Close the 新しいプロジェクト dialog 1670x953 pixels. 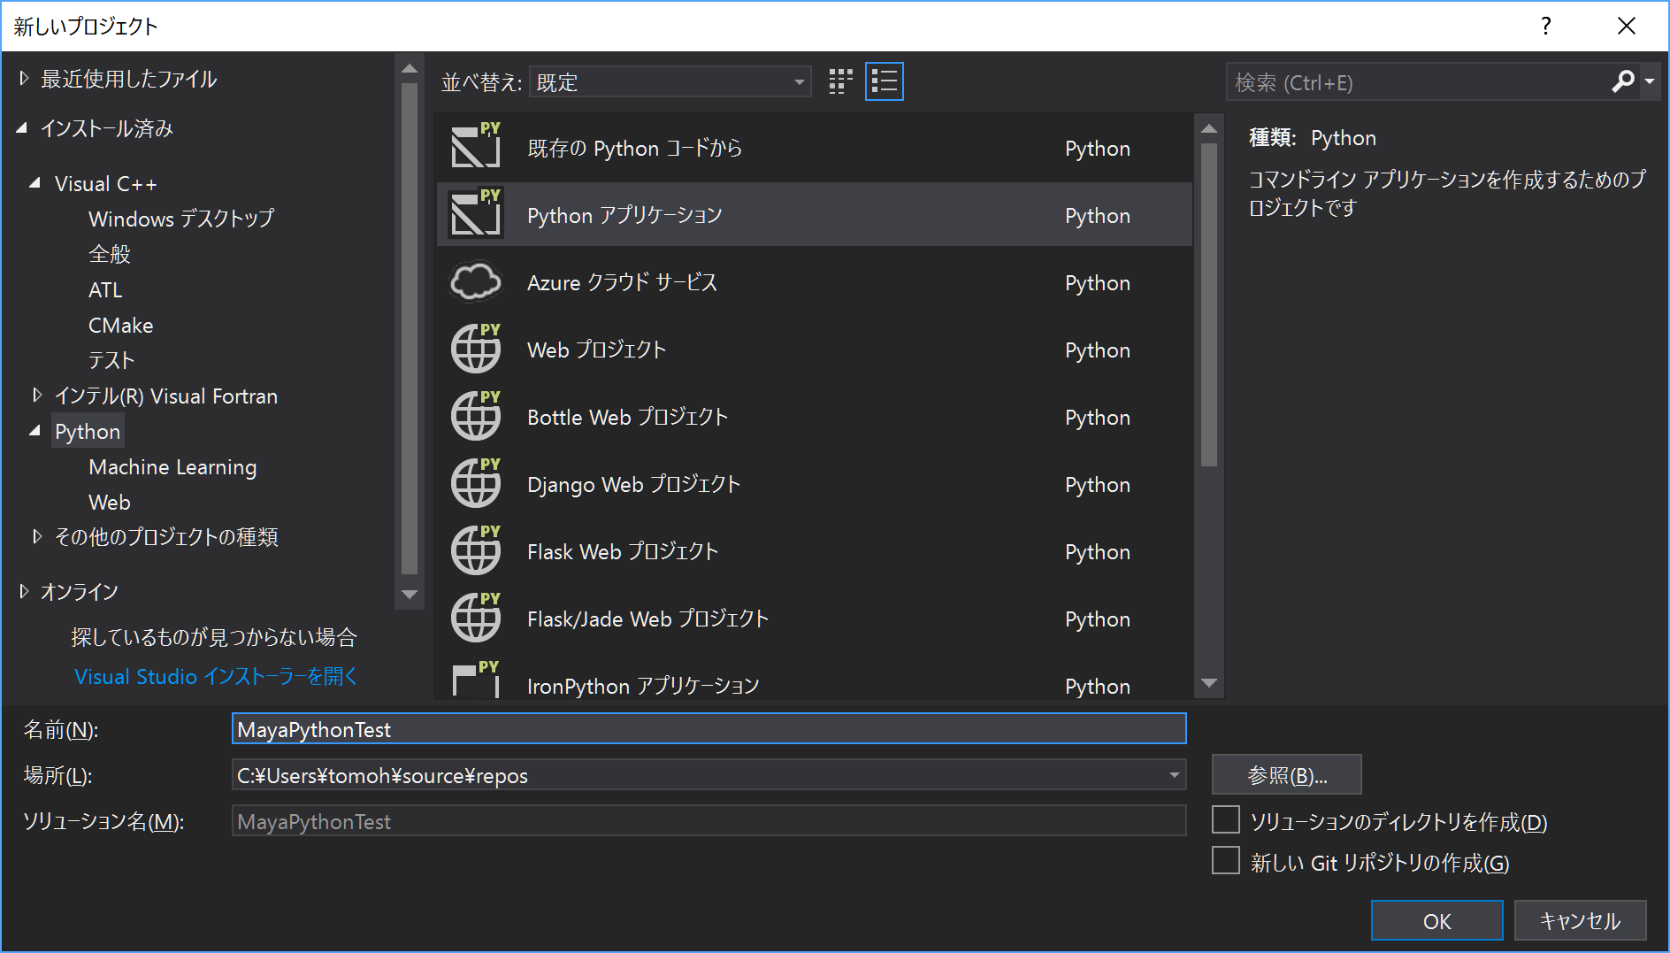point(1627,26)
